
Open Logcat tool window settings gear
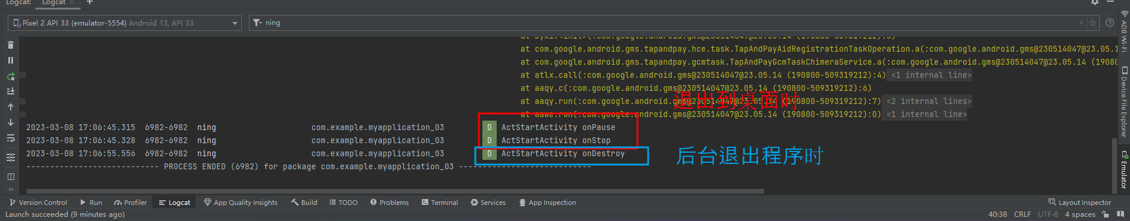point(1095,2)
